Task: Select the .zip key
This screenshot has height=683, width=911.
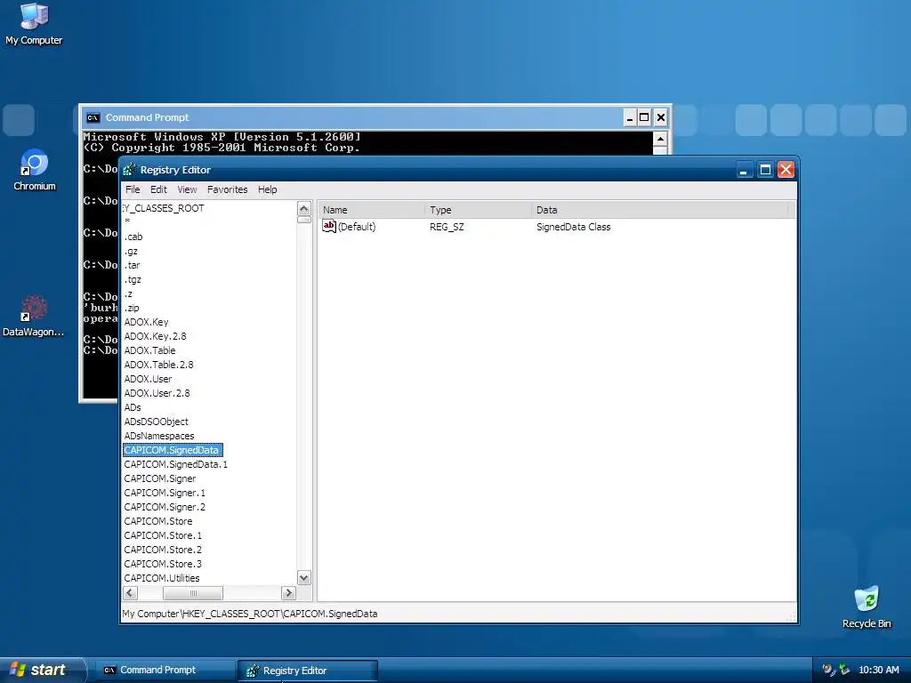Action: pos(132,308)
